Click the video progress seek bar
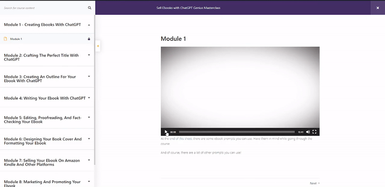The image size is (385, 187). (x=237, y=132)
